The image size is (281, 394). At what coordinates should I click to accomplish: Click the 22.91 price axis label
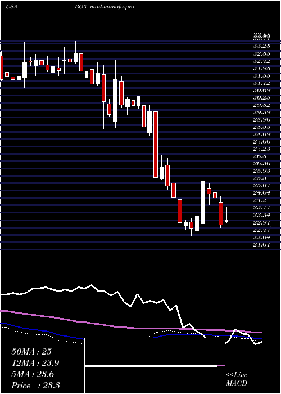[x=261, y=223]
